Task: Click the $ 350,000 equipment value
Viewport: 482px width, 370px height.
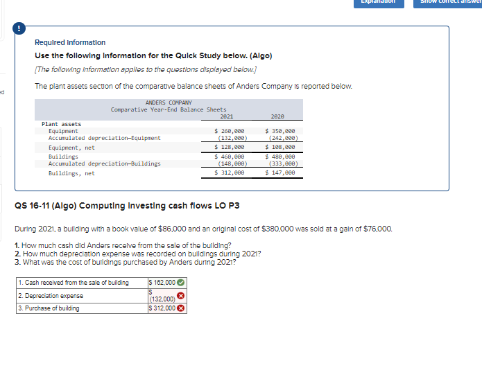Action: (280, 131)
